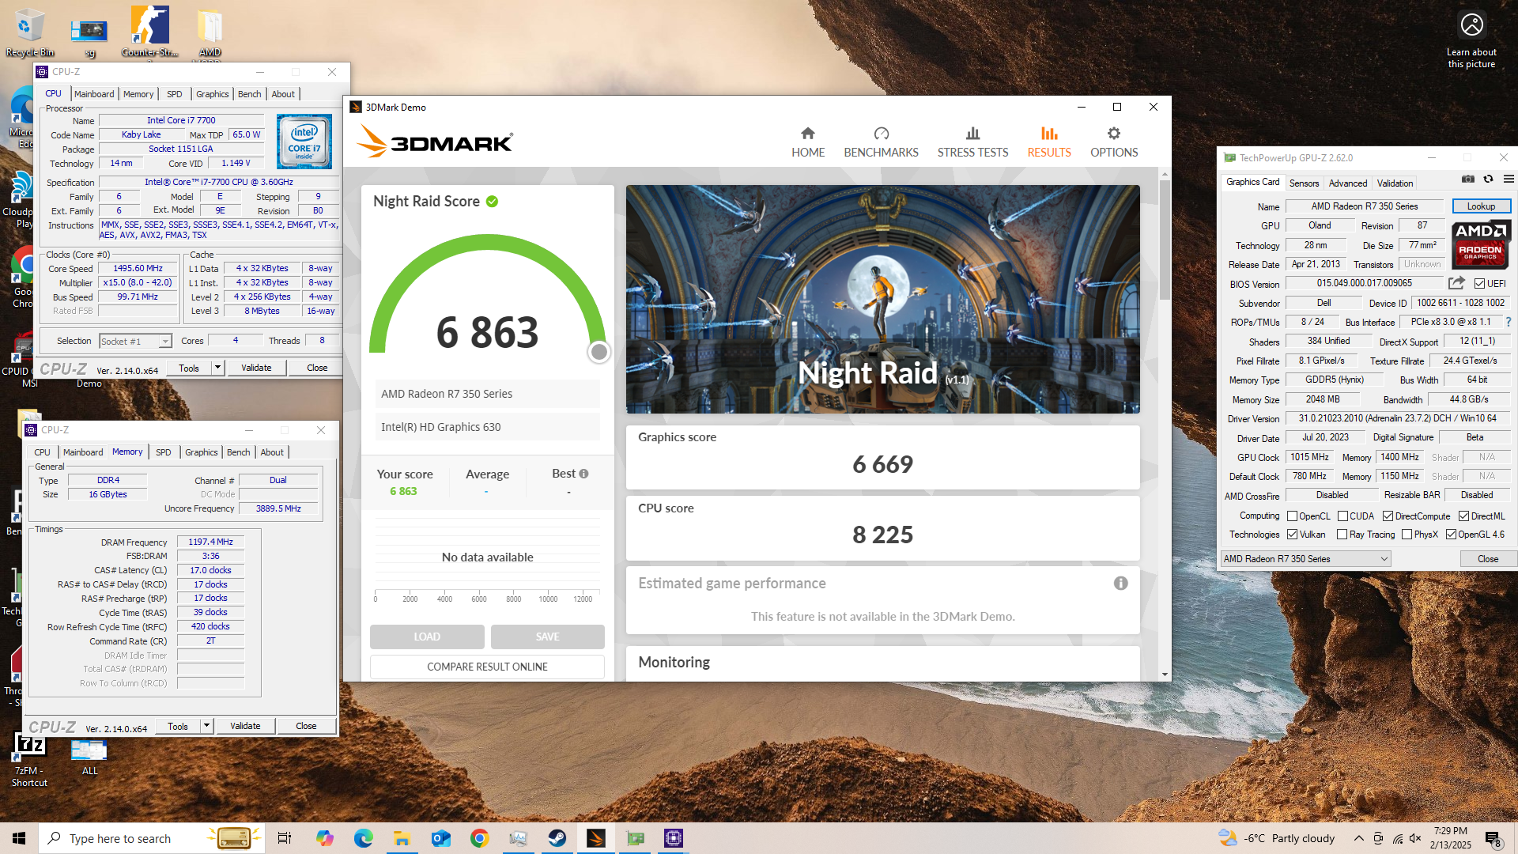Click the Best score info icon
This screenshot has height=854, width=1518.
click(x=583, y=474)
